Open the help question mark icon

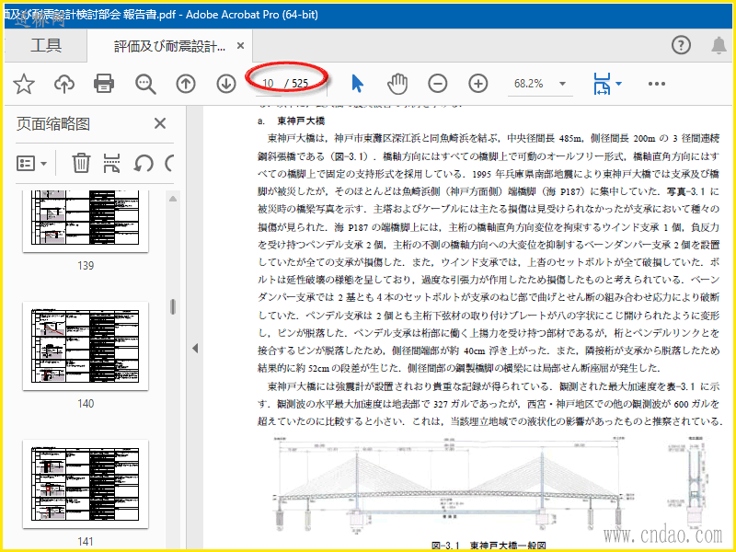tap(681, 45)
